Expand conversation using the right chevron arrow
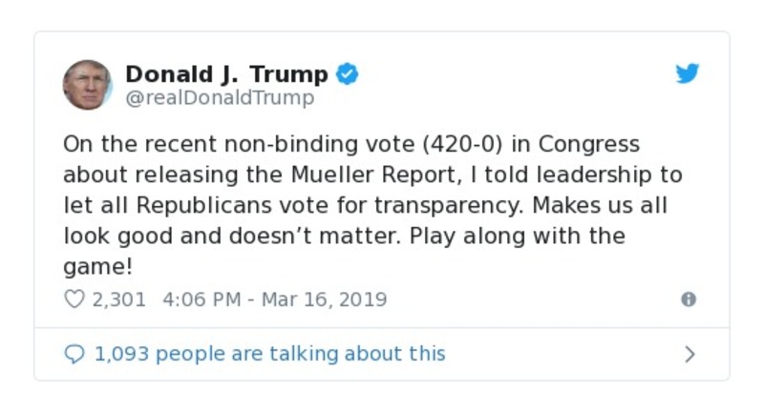Image resolution: width=764 pixels, height=412 pixels. (690, 355)
